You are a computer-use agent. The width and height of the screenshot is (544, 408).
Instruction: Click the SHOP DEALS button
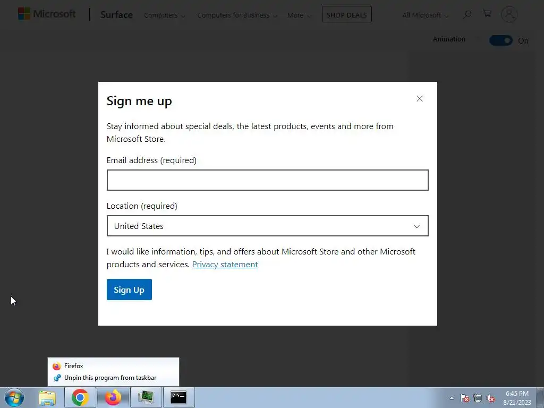[x=346, y=14]
